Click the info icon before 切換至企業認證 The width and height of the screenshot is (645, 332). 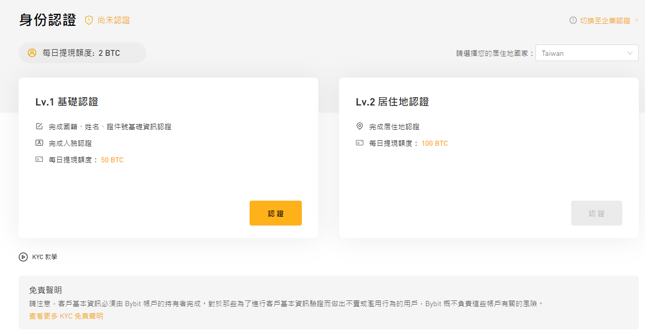[x=572, y=20]
